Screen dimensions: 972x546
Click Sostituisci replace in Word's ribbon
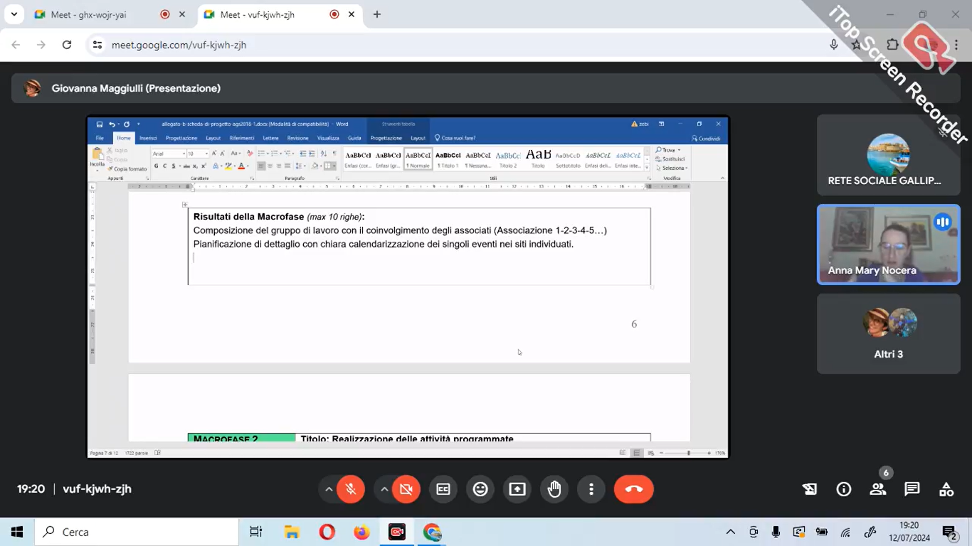click(669, 159)
